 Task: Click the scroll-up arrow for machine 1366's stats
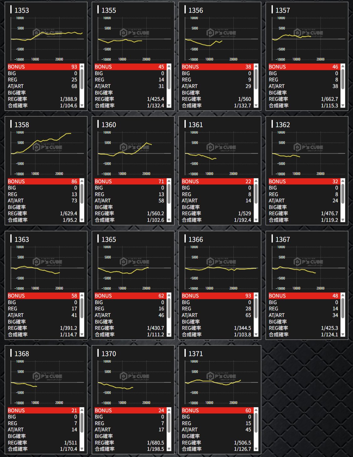coord(256,295)
